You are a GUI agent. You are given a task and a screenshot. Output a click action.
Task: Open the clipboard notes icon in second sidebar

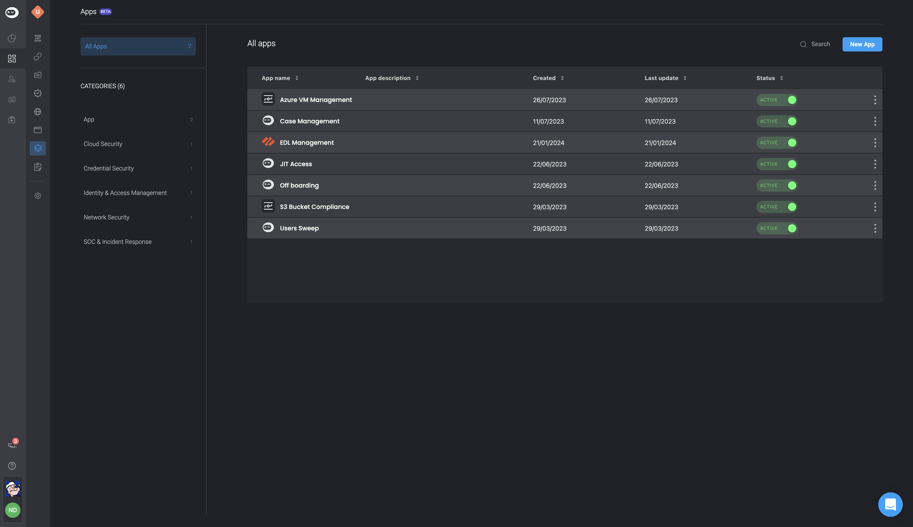pos(38,167)
